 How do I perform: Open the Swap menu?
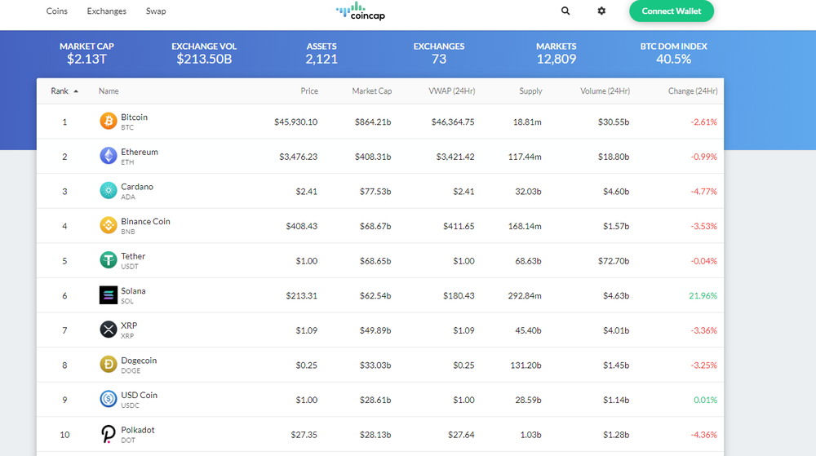(x=156, y=11)
